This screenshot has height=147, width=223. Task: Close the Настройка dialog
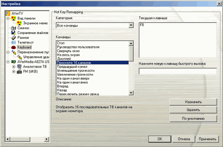(219, 4)
